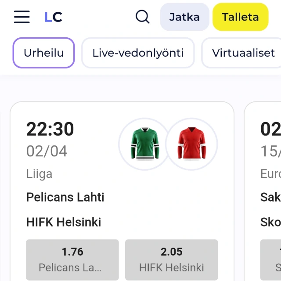The width and height of the screenshot is (281, 281).
Task: Open the HIFK Helsinki team name
Action: point(64,222)
